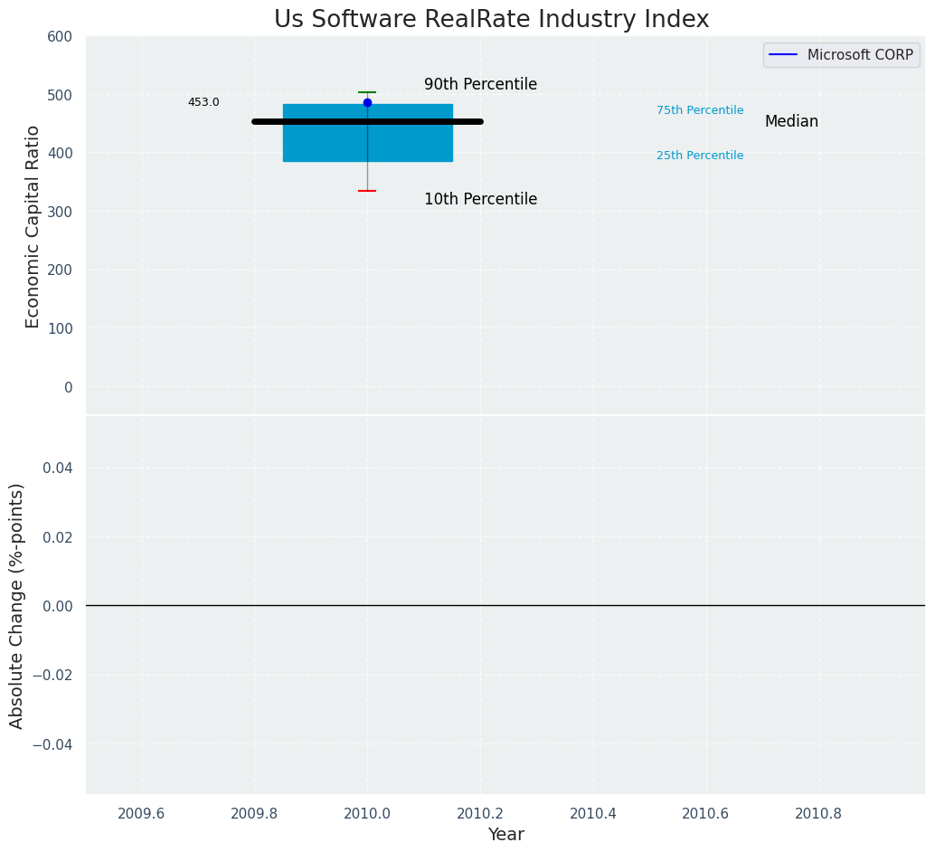Select the '90th Percentile' annotation text
Screen dimensions: 935x852
tap(480, 85)
